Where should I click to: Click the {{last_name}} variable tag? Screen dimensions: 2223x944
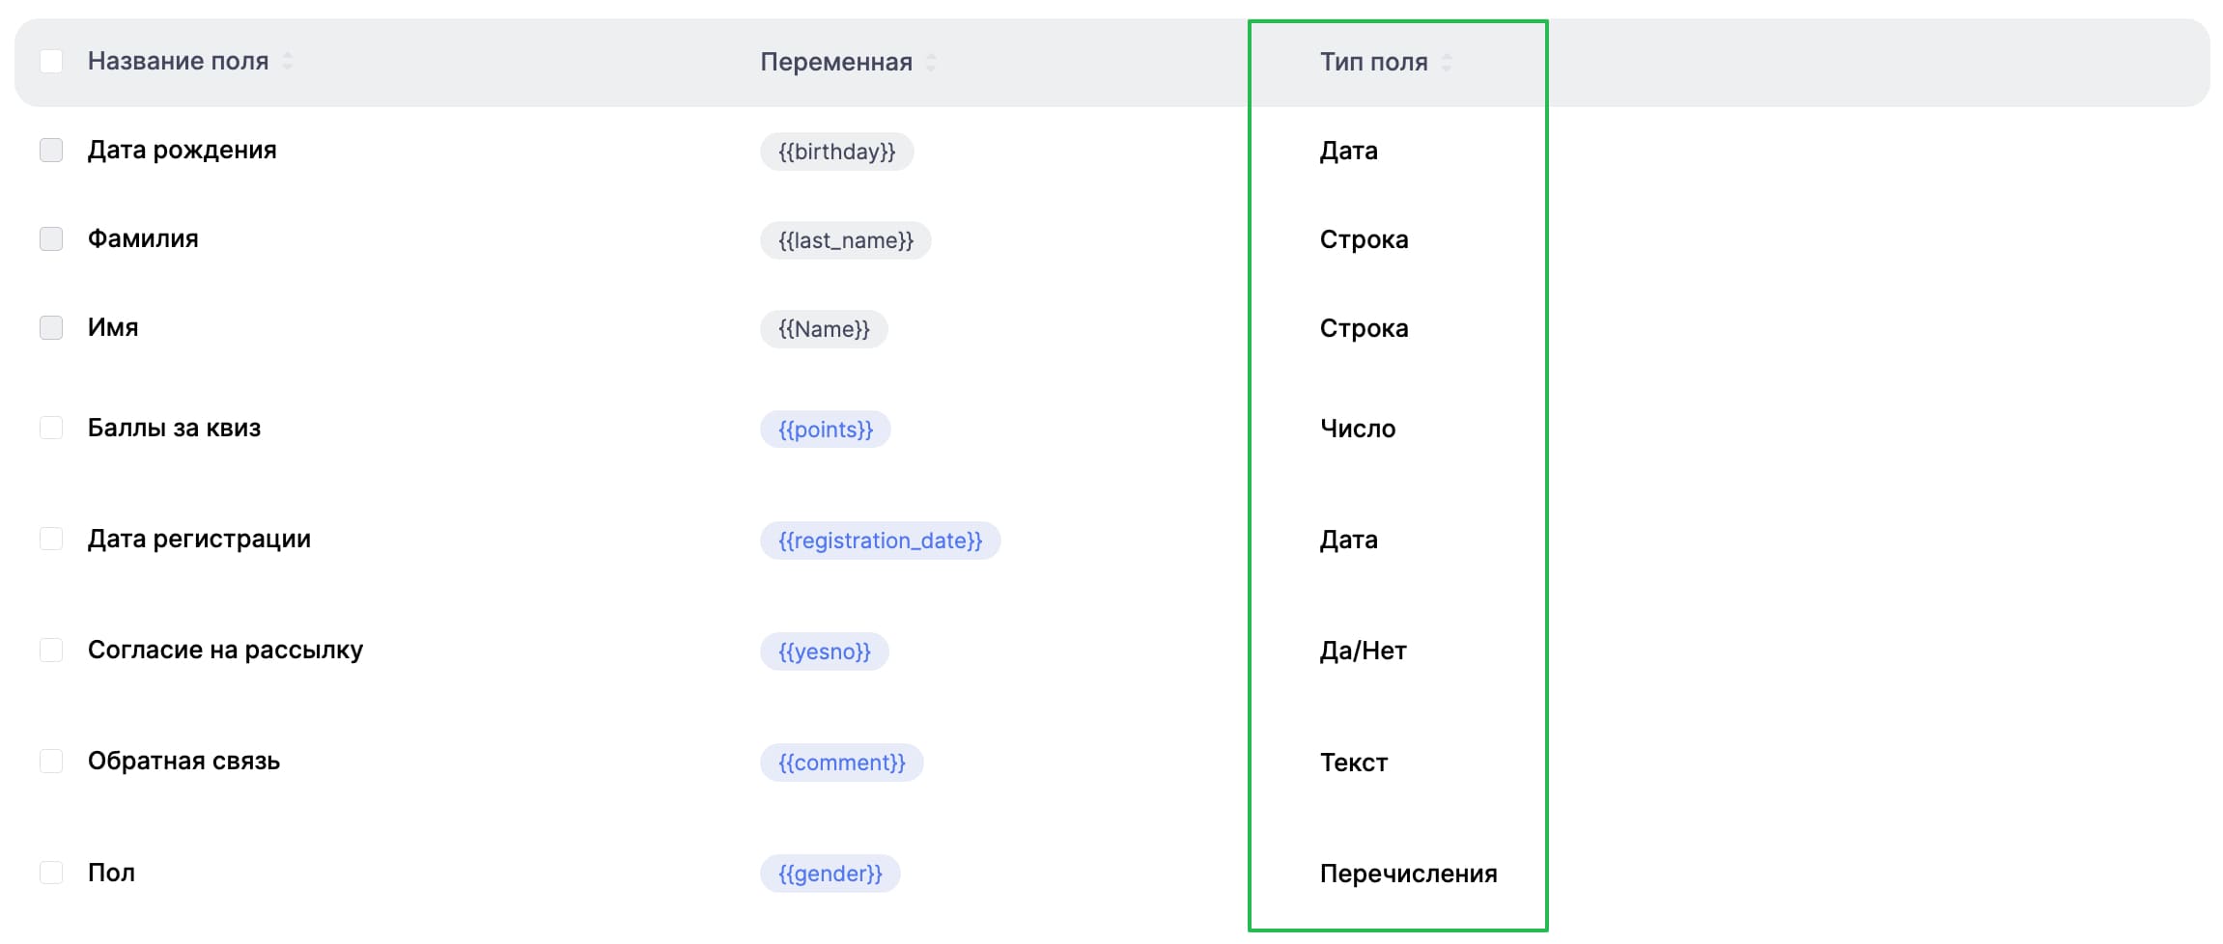coord(845,241)
